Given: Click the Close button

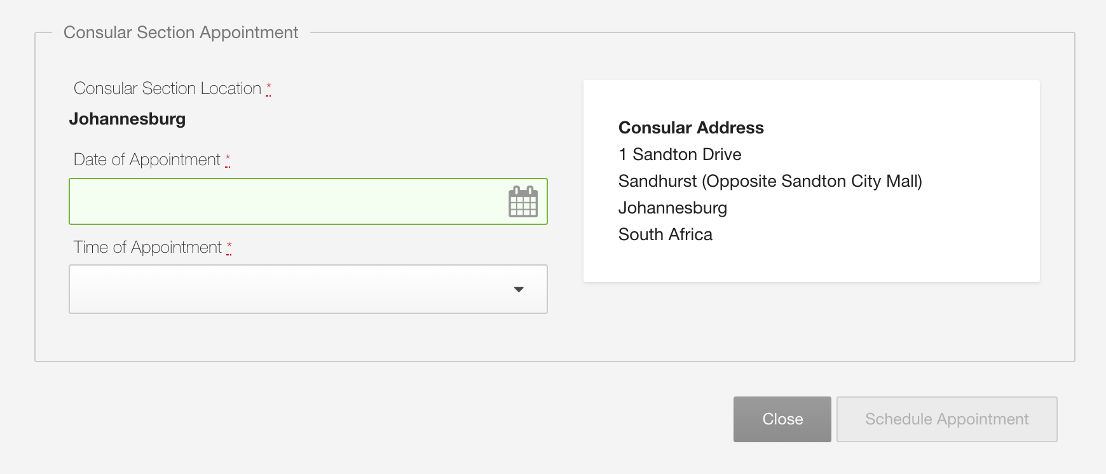Looking at the screenshot, I should coord(782,419).
